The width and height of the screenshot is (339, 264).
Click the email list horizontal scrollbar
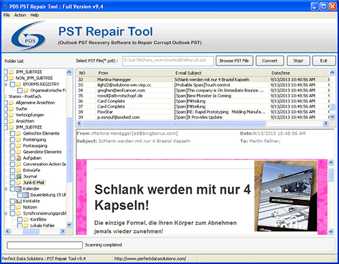203,123
